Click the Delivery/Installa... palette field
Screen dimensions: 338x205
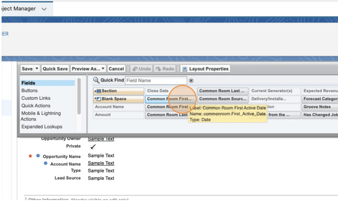(275, 99)
